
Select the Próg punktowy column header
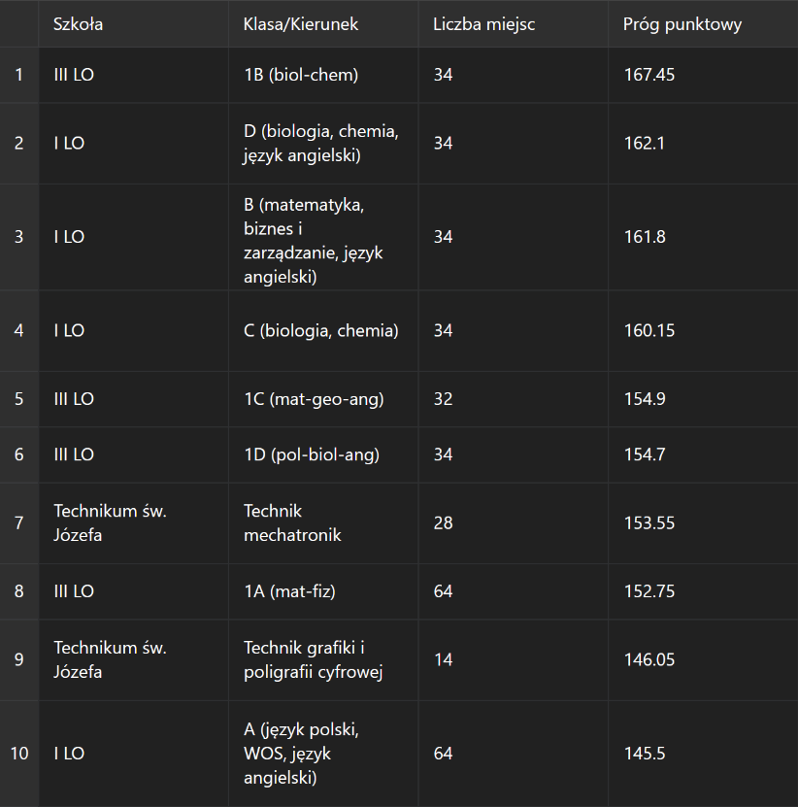coord(703,23)
